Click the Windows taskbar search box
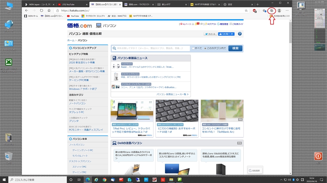 pos(38,180)
